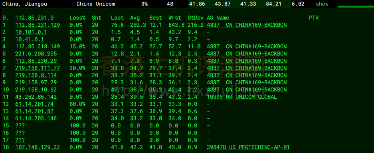374x153 pixels.
Task: Click IP address 219.158.97.29
Action: pos(36,83)
